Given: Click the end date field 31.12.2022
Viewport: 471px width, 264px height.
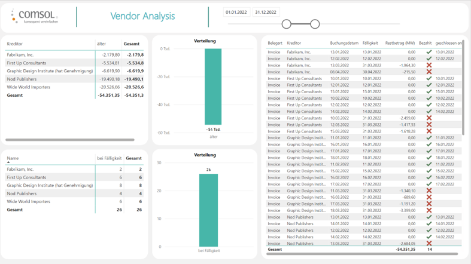Looking at the screenshot, I should (x=266, y=13).
